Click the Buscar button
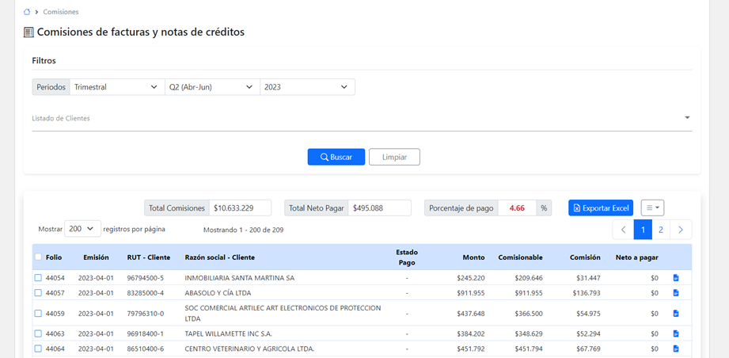Image resolution: width=729 pixels, height=358 pixels. (x=336, y=157)
